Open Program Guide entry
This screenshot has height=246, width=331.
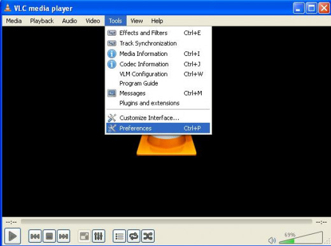tap(158, 83)
